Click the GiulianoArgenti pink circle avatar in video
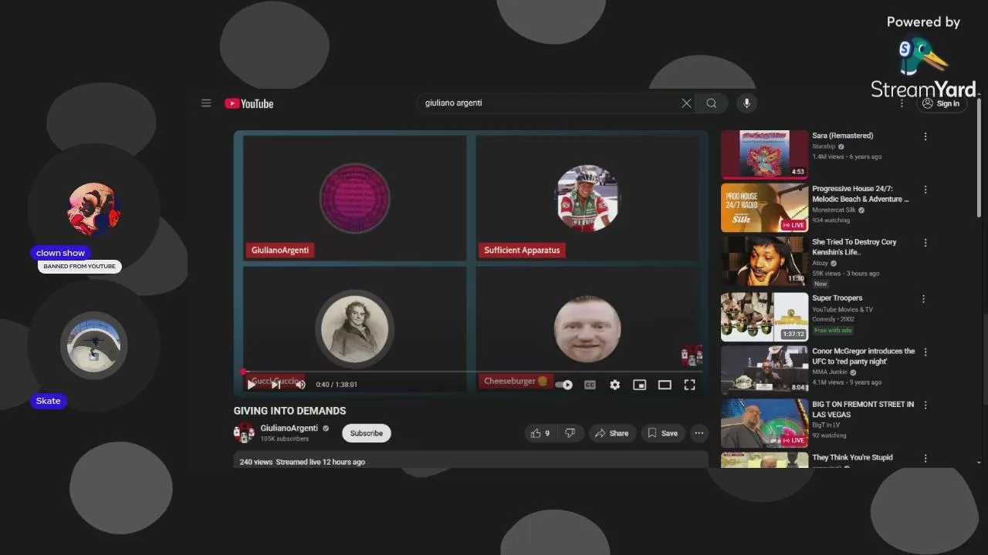This screenshot has height=555, width=988. tap(354, 198)
